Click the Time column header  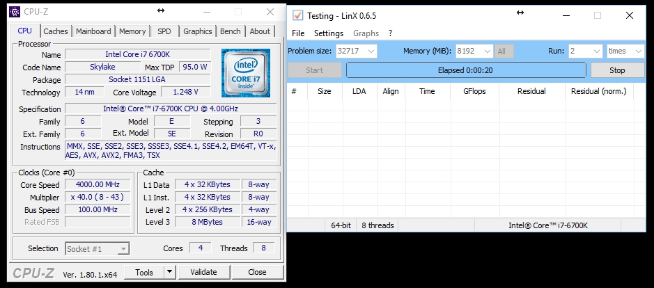click(427, 91)
